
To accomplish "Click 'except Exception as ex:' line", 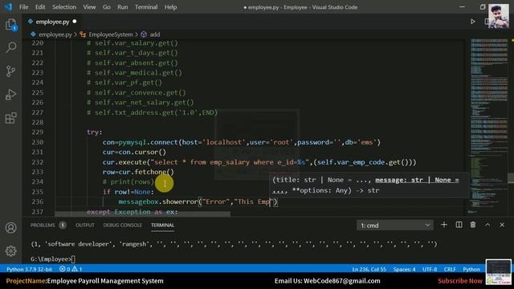I will pyautogui.click(x=132, y=212).
